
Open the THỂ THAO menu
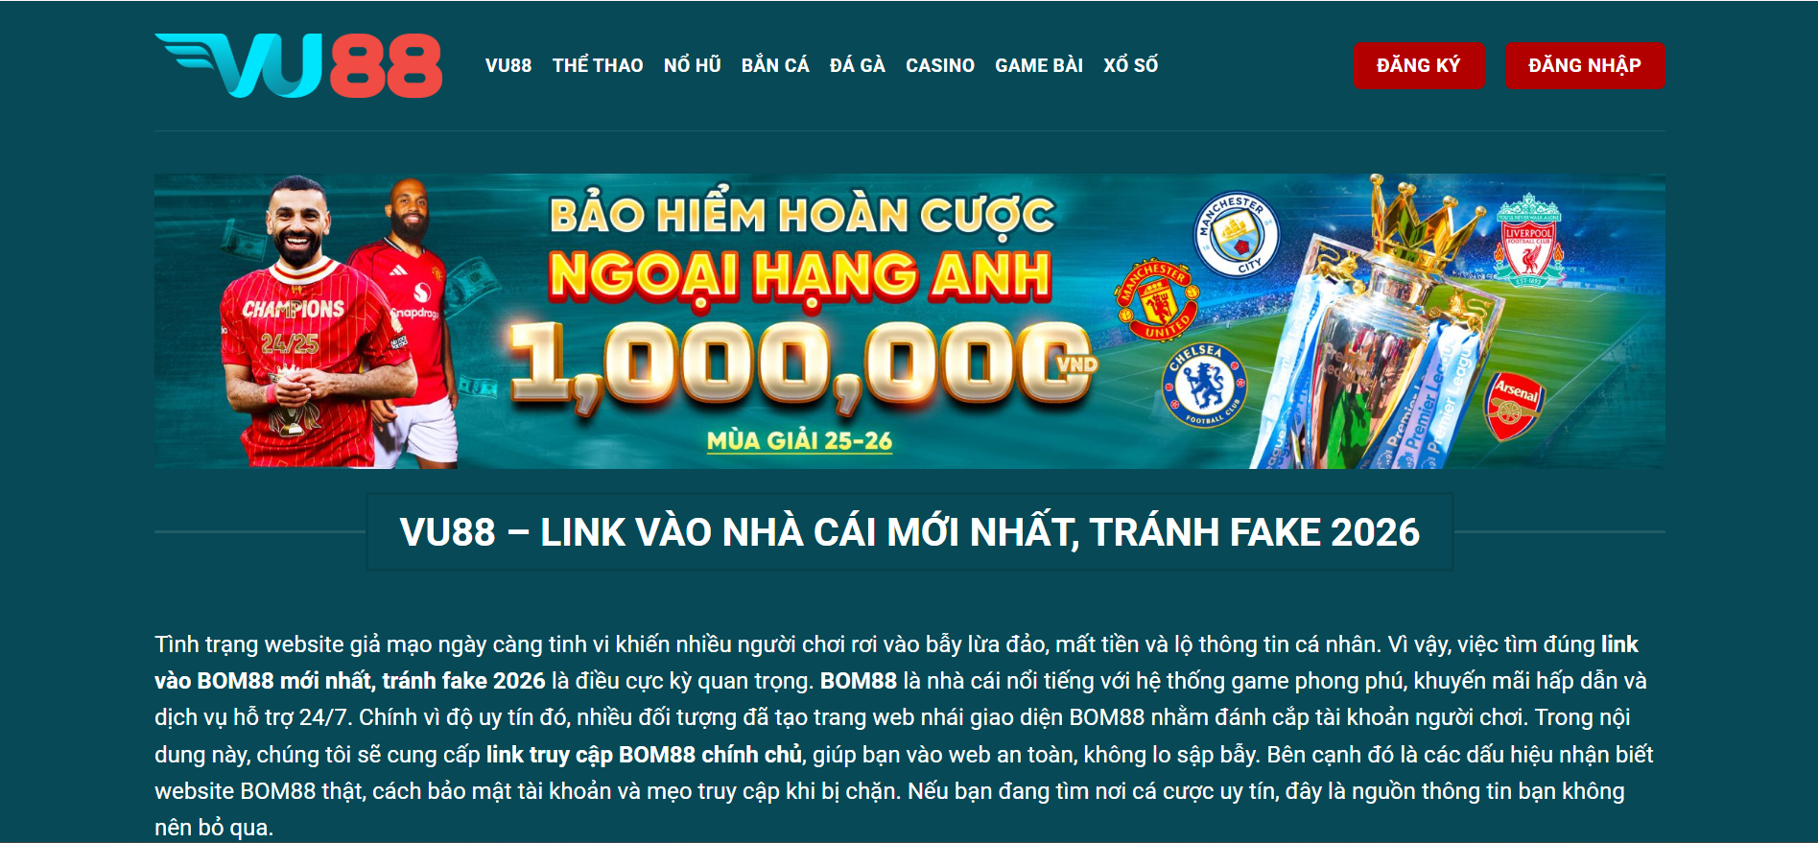click(598, 65)
